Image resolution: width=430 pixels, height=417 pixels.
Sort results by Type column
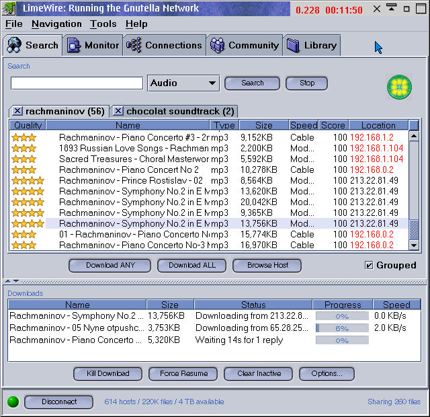tap(224, 125)
